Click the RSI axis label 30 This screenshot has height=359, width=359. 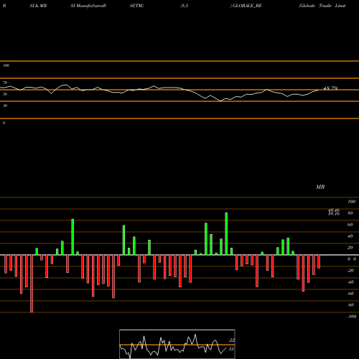point(5,106)
